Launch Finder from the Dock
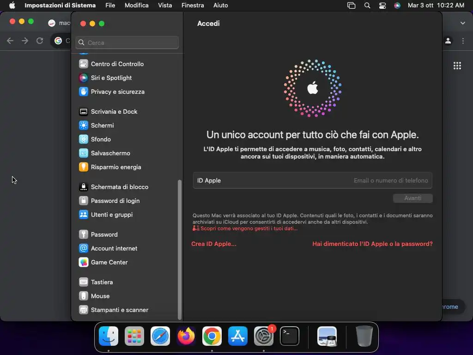 (109, 336)
